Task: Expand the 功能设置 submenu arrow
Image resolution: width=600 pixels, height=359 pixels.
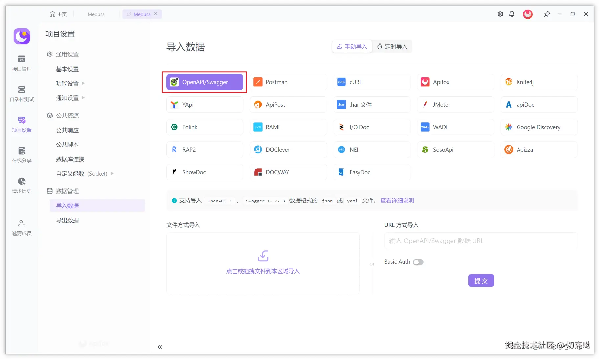Action: click(83, 83)
